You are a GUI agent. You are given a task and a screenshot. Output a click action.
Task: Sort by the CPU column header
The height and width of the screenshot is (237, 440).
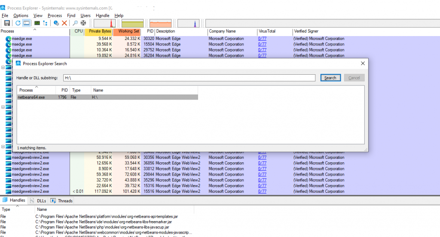coord(77,31)
